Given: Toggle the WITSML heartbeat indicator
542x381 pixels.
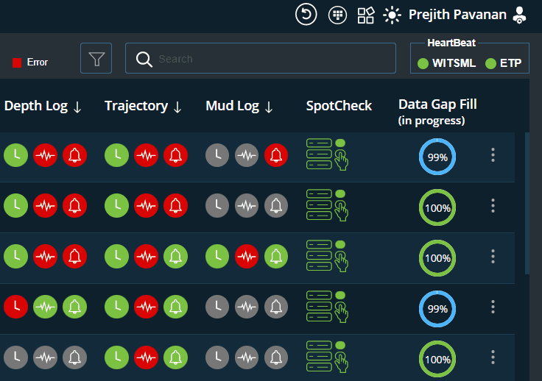Looking at the screenshot, I should click(448, 63).
